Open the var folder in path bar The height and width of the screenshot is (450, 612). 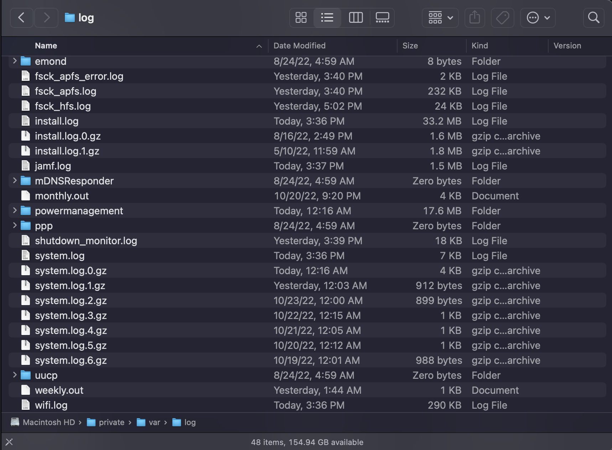(x=154, y=422)
